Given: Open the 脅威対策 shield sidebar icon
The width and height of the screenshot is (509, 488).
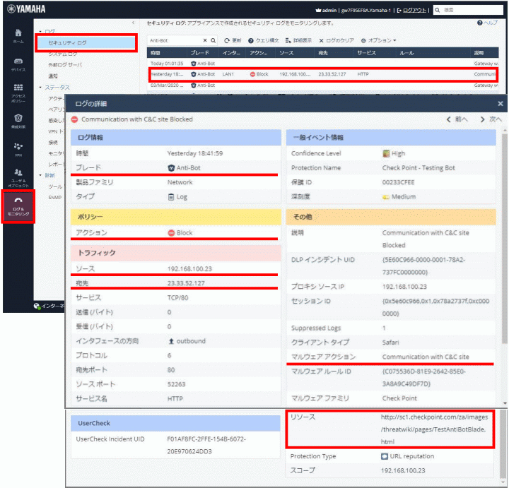Looking at the screenshot, I should 18,121.
